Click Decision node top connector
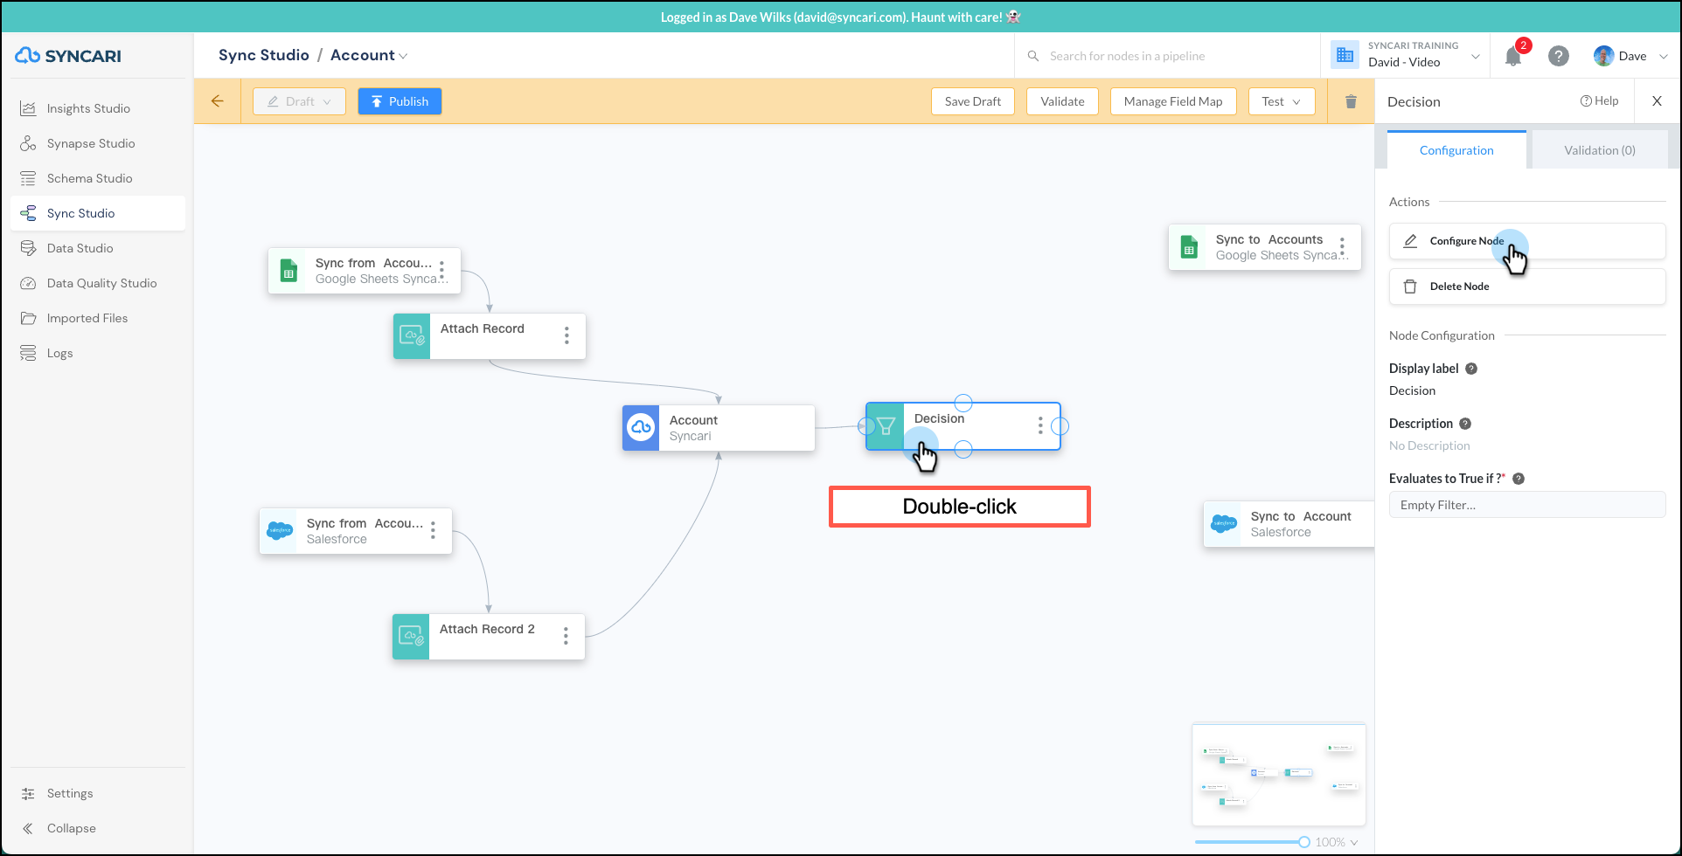 [x=963, y=403]
